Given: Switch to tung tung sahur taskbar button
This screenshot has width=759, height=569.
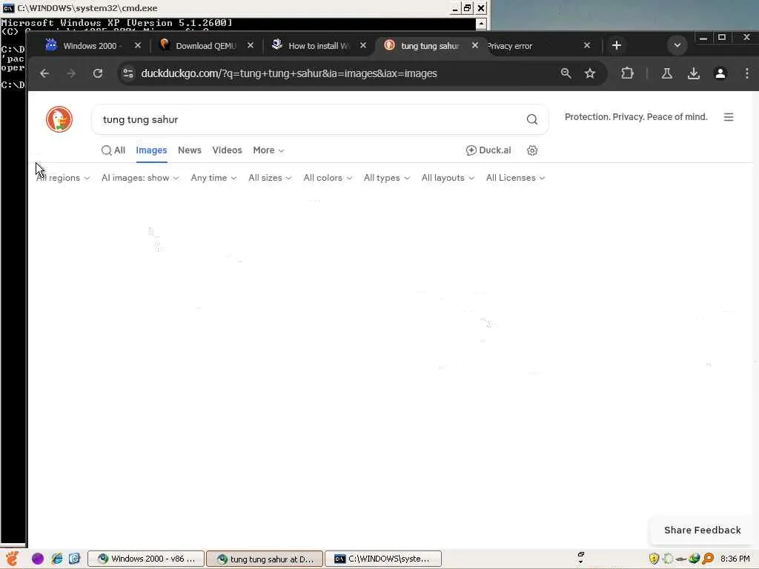Looking at the screenshot, I should (265, 559).
